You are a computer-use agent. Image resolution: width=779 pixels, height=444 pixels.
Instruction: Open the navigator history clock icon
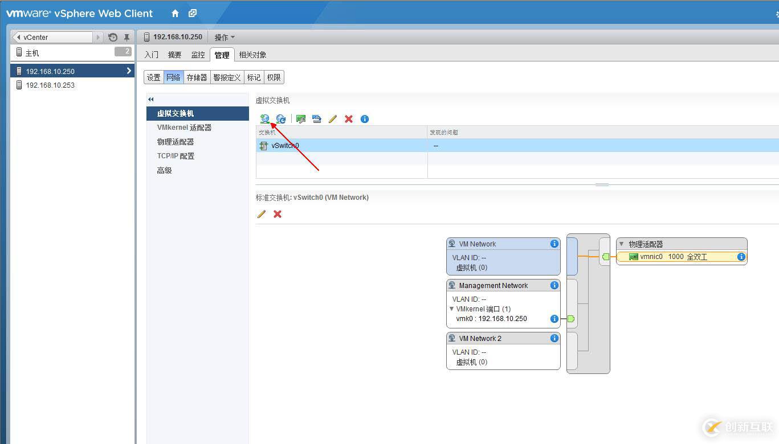coord(113,37)
